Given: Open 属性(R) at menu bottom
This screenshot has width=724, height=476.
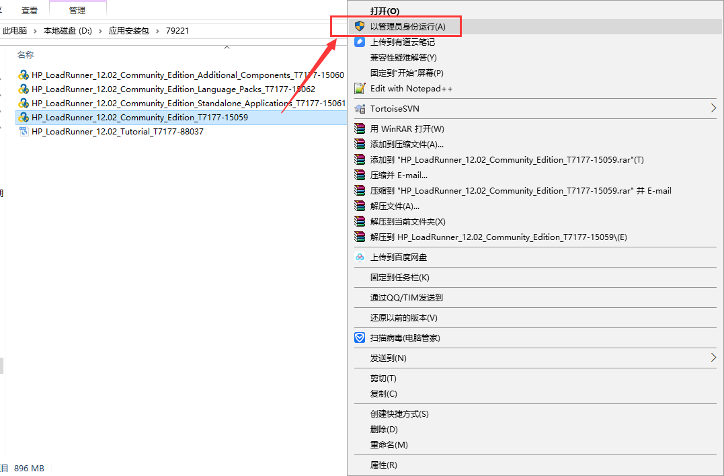Looking at the screenshot, I should 535,465.
